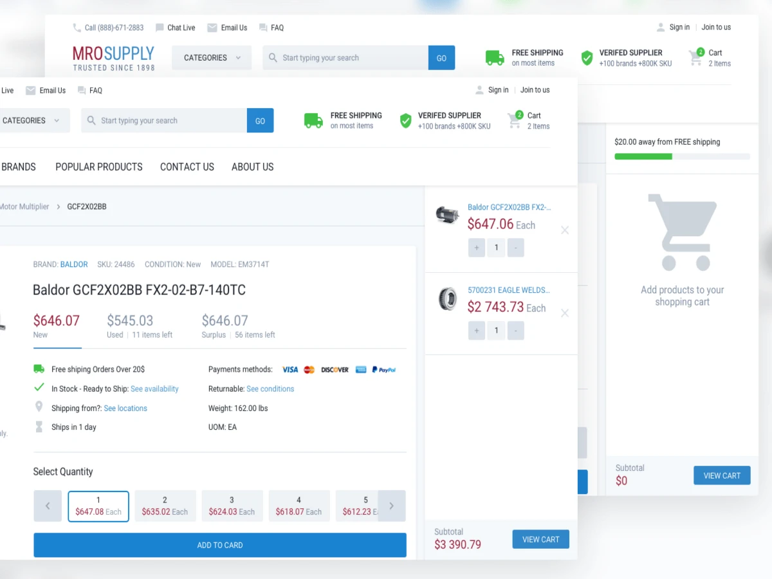Open 5700231 Eagle Welds thumbnail in cart
The height and width of the screenshot is (579, 772).
coord(447,299)
